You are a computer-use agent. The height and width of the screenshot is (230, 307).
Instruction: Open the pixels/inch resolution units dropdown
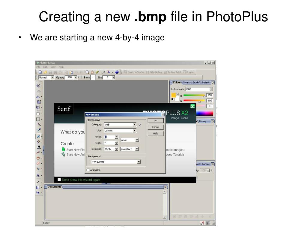[x=130, y=149]
